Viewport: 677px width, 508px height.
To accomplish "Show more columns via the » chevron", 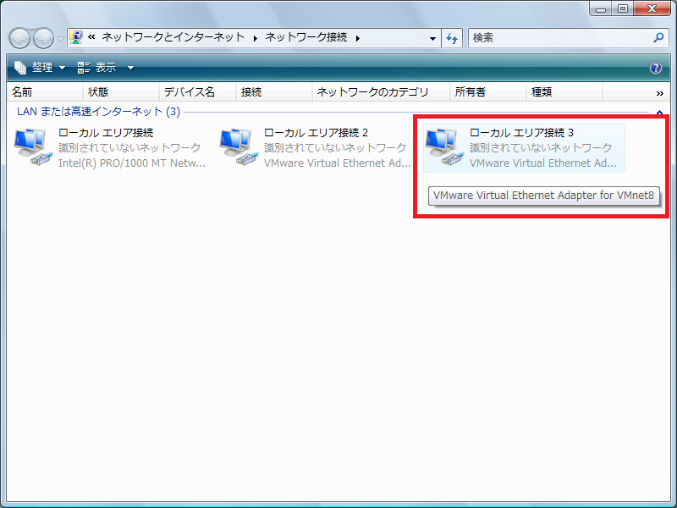I will [659, 92].
